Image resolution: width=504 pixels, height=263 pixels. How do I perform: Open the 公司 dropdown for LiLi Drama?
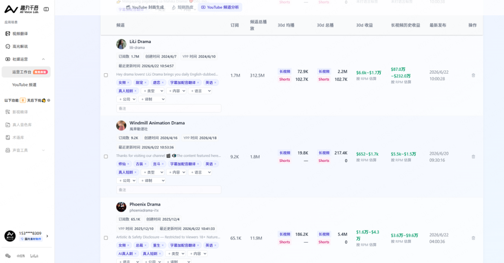pos(127,99)
